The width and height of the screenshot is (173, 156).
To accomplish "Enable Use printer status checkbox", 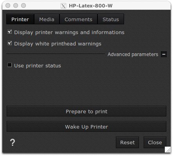I will coord(10,65).
